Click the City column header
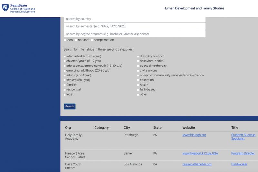Viewport: 258px width, 172px height. (x=127, y=128)
